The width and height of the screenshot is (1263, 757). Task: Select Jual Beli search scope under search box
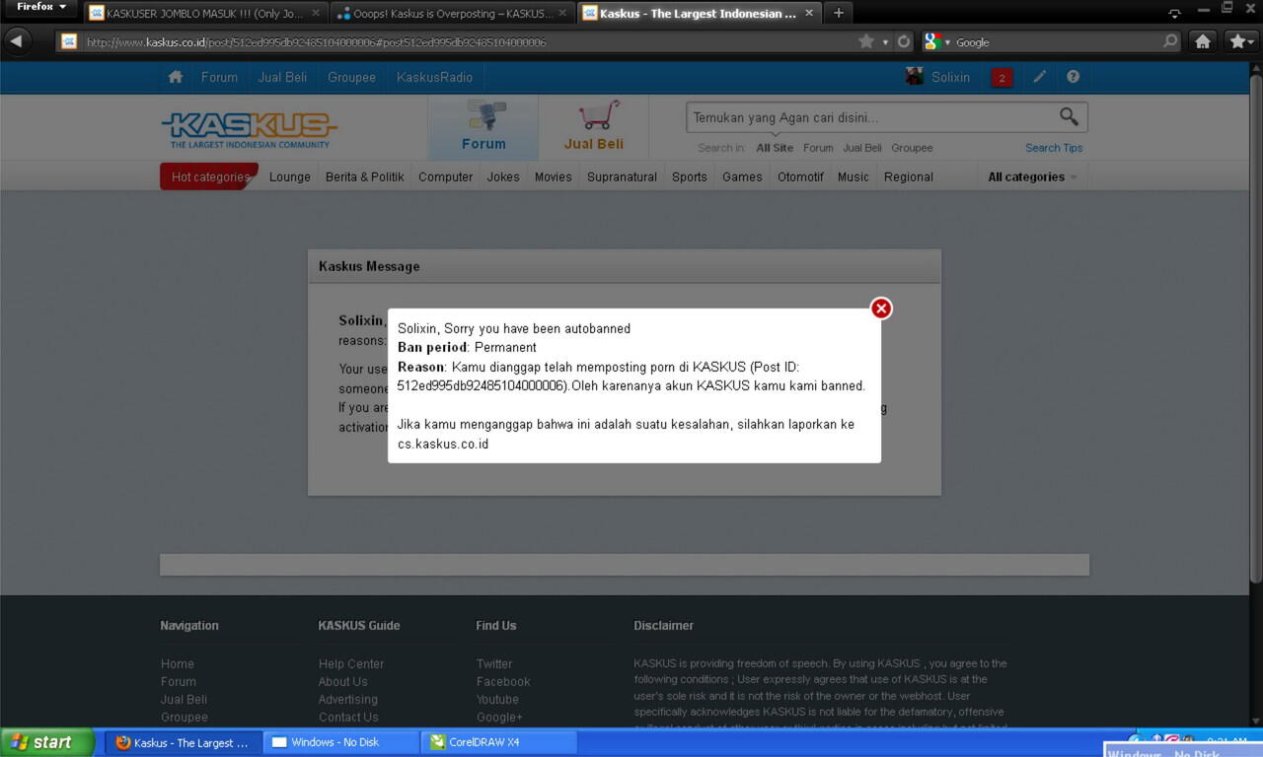[x=862, y=148]
